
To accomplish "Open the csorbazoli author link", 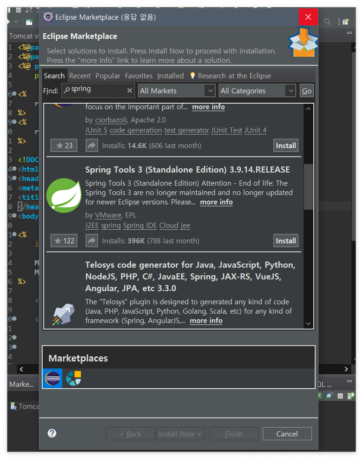I will coord(111,120).
